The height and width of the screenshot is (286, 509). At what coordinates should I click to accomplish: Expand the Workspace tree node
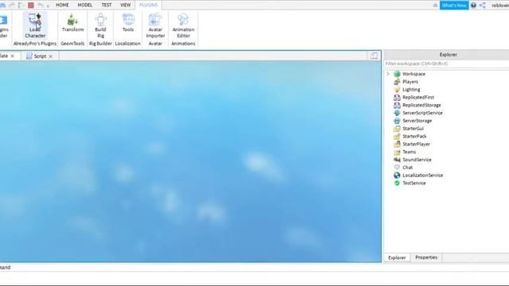tap(388, 74)
